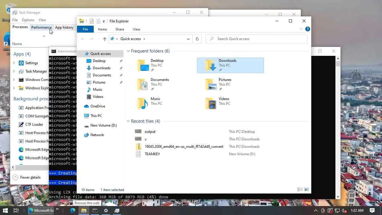The image size is (382, 215).
Task: Select the Processes tab in Task Manager
Action: [20, 27]
